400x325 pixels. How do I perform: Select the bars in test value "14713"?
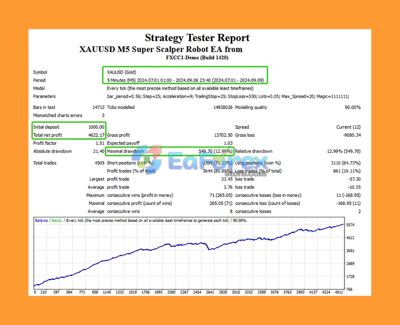[x=98, y=107]
